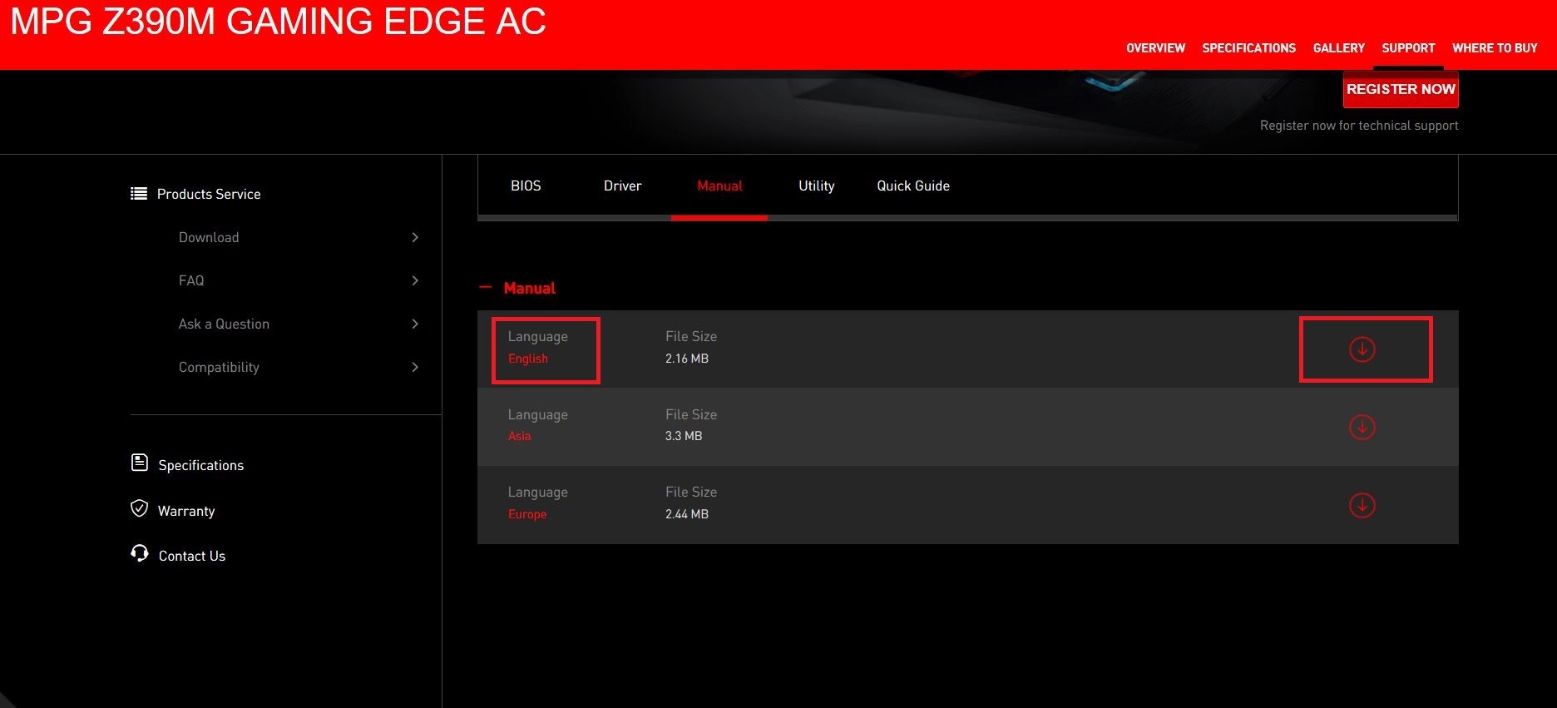Screen dimensions: 1557x708
Task: Collapse the Manual section minus icon
Action: [486, 288]
